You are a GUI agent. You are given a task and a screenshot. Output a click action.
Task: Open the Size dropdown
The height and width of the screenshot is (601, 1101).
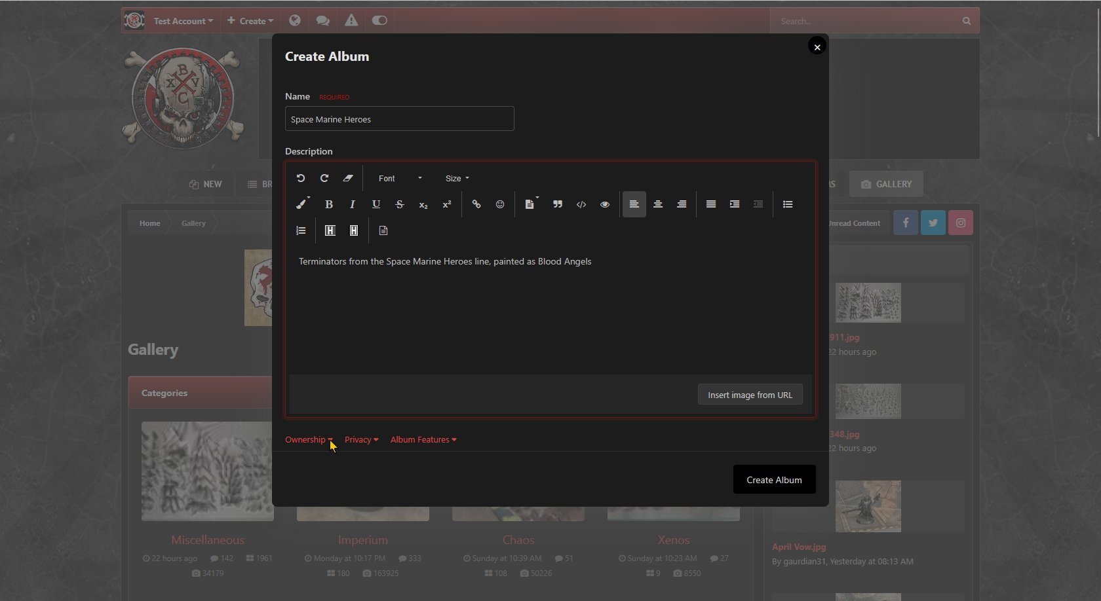[x=457, y=178]
